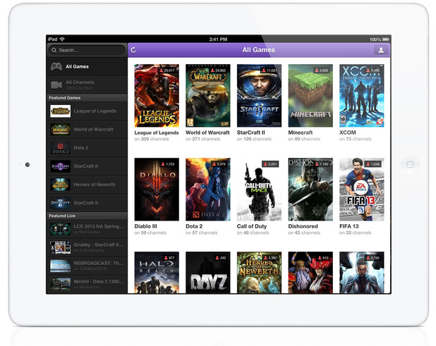Tap the Dota 2 sidebar logo

[x=61, y=148]
